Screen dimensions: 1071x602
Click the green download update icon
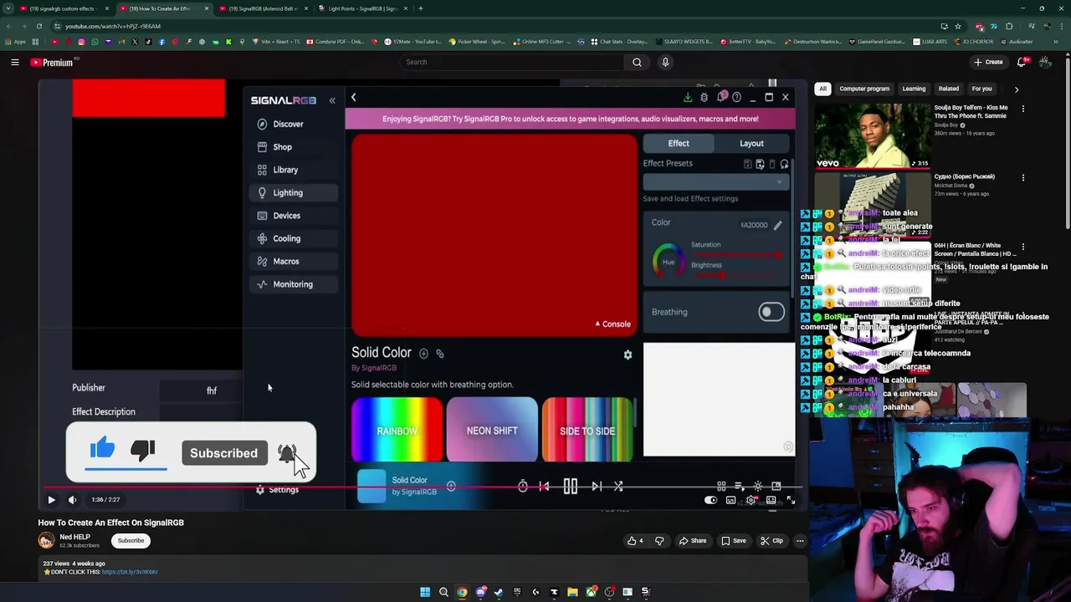click(x=688, y=98)
